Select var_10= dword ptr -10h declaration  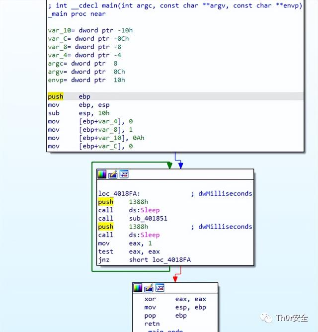coord(90,30)
